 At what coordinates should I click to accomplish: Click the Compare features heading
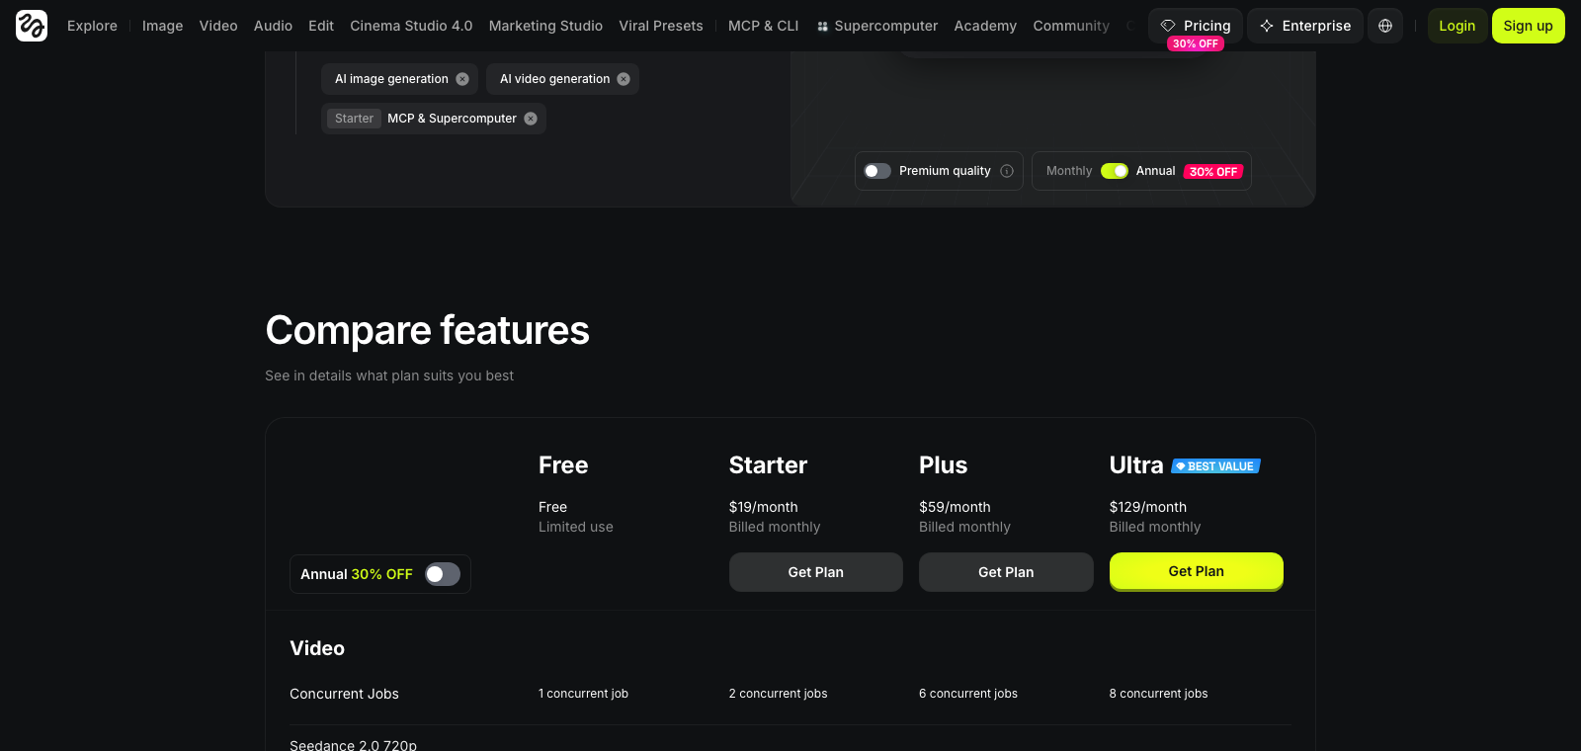coord(427,330)
